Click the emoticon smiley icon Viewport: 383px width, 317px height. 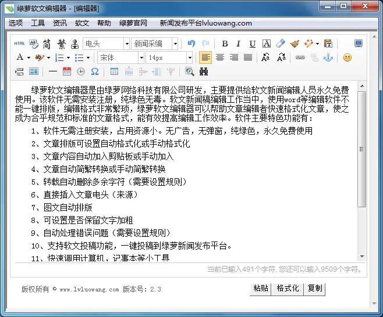347,57
